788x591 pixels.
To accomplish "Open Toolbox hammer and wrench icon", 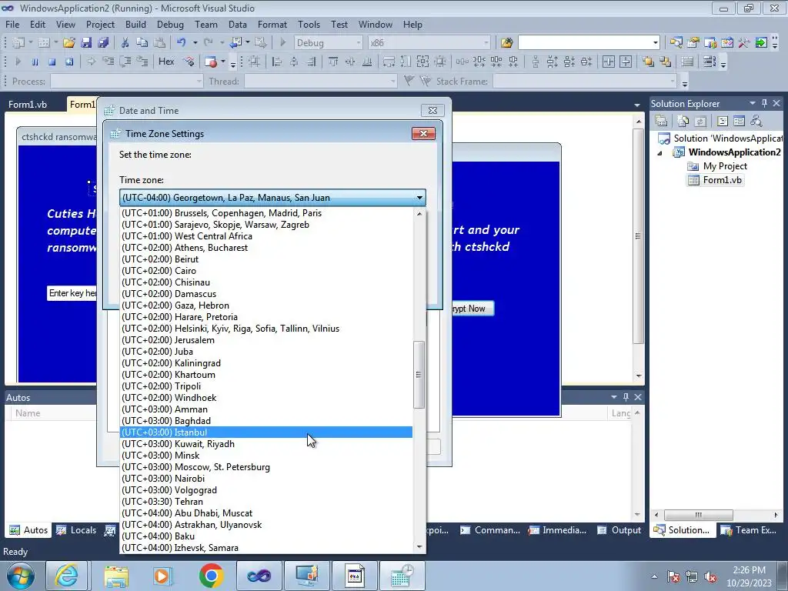I will [x=744, y=43].
